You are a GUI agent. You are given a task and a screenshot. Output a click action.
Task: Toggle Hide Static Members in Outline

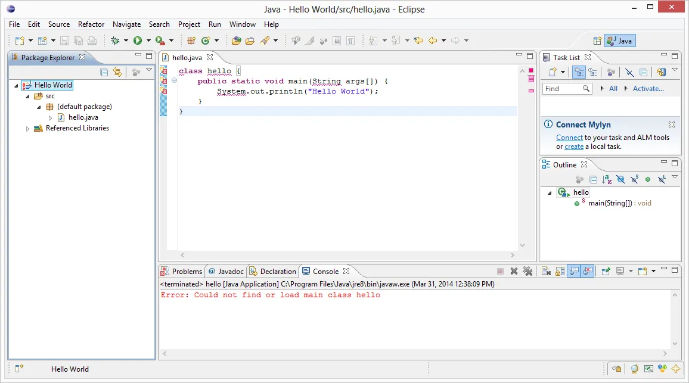pos(634,179)
